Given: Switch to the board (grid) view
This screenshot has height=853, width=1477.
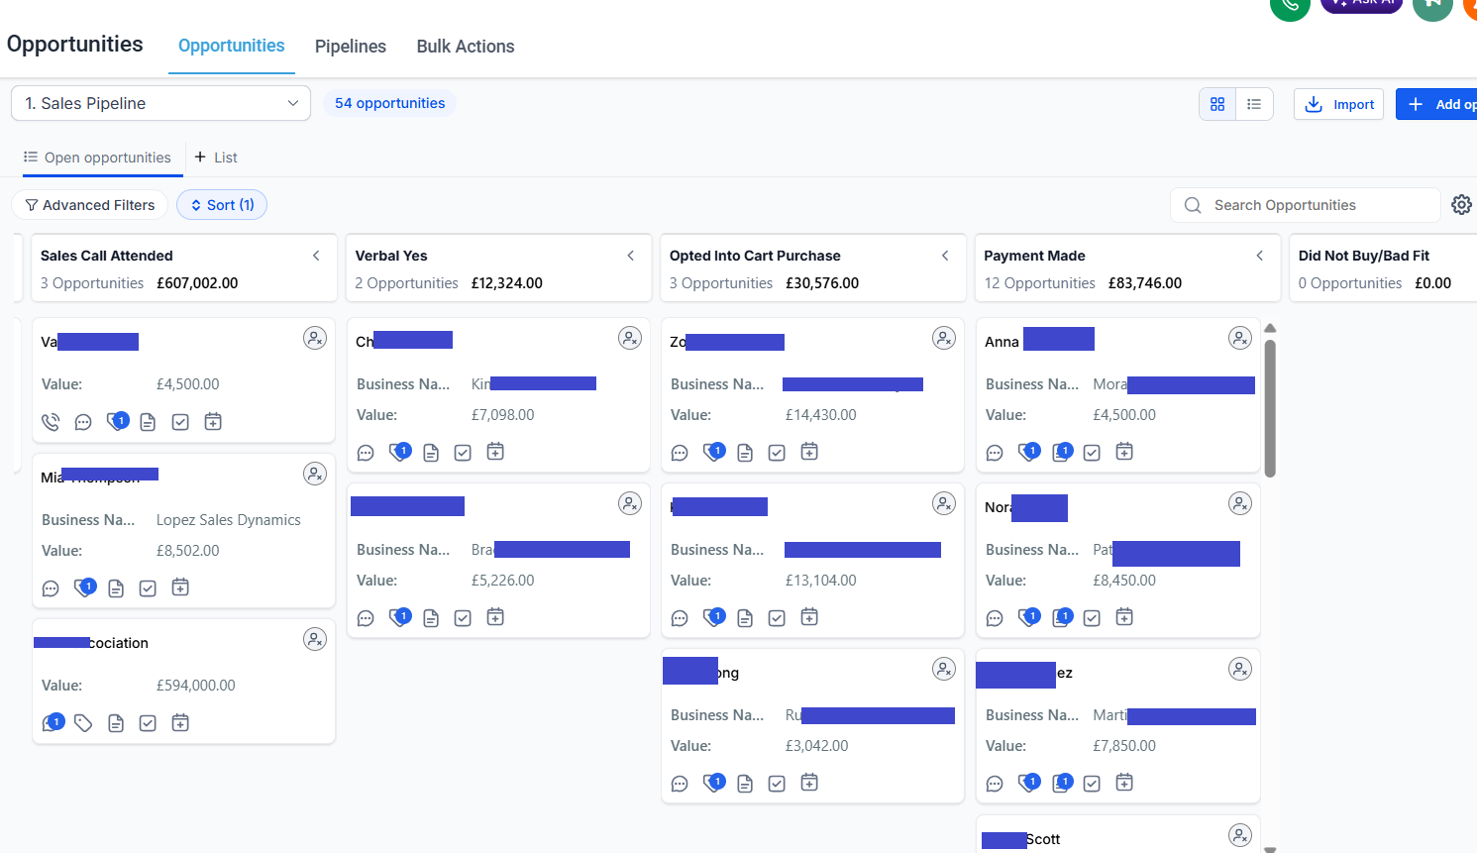Looking at the screenshot, I should (x=1217, y=104).
